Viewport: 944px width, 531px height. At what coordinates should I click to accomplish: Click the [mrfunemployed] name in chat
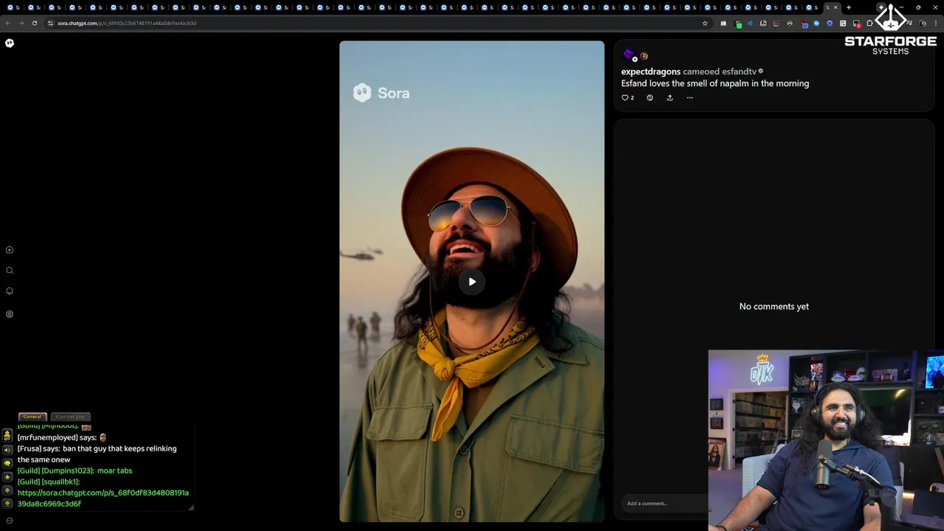[x=47, y=437]
